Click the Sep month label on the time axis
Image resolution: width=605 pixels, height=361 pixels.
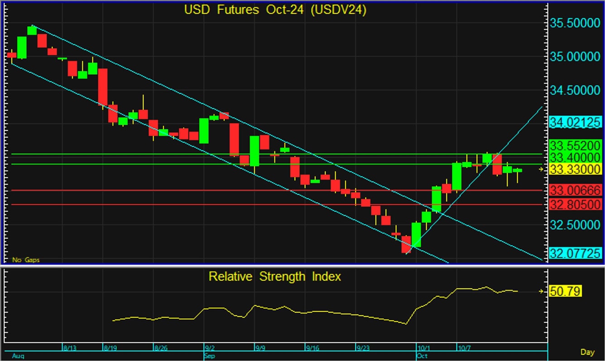[209, 356]
